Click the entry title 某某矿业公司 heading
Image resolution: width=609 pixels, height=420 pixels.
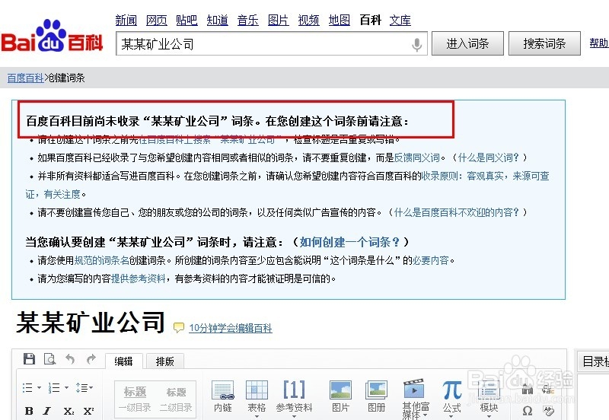pyautogui.click(x=91, y=322)
